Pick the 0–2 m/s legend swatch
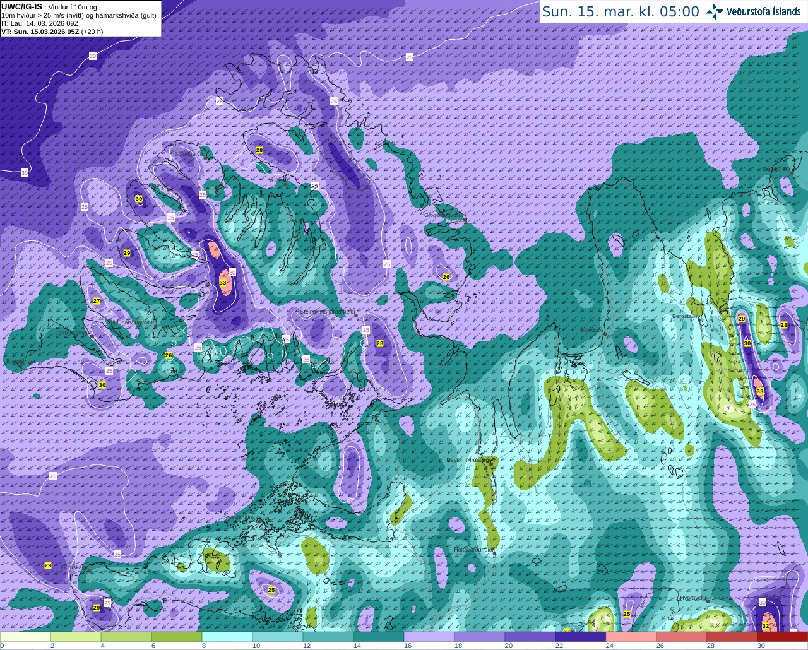The width and height of the screenshot is (808, 650). click(x=25, y=637)
